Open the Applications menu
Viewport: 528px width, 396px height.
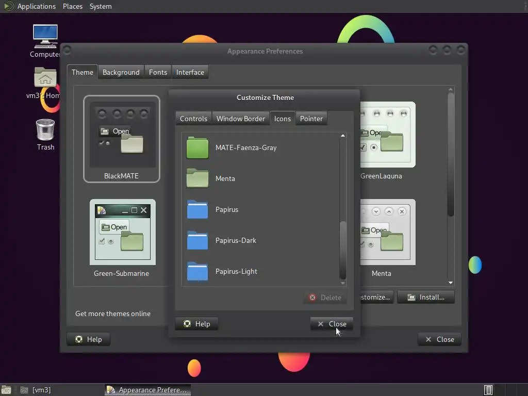point(37,6)
